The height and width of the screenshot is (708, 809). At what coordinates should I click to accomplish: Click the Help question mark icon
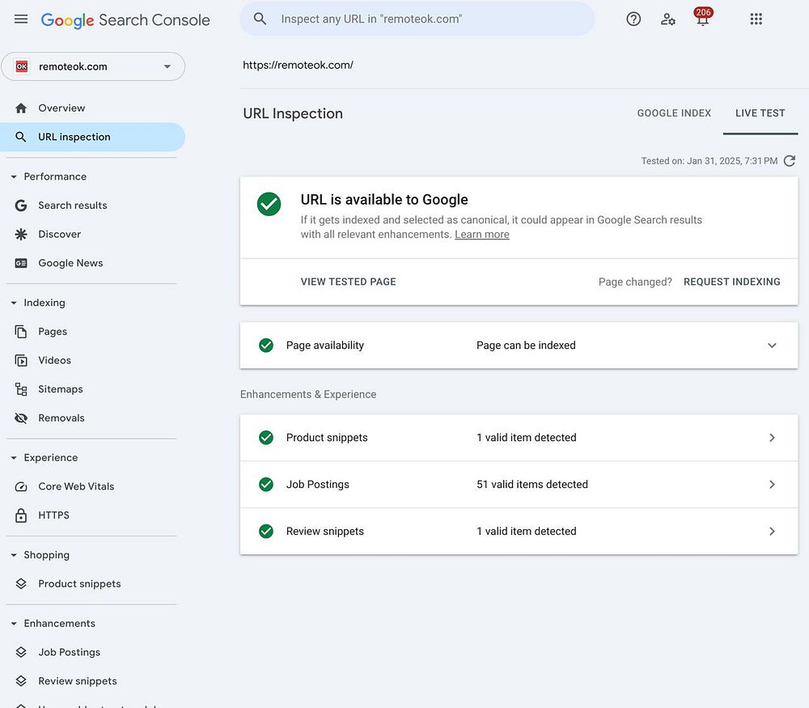(x=633, y=19)
